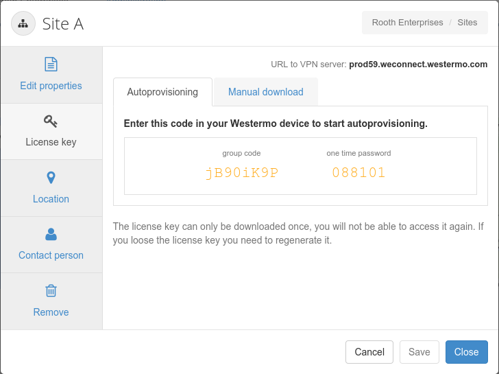Open the Sites breadcrumb link

(467, 23)
